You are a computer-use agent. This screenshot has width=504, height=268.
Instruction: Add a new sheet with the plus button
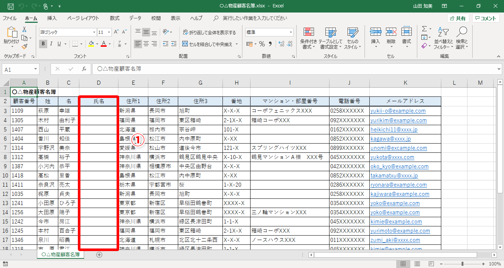99,254
